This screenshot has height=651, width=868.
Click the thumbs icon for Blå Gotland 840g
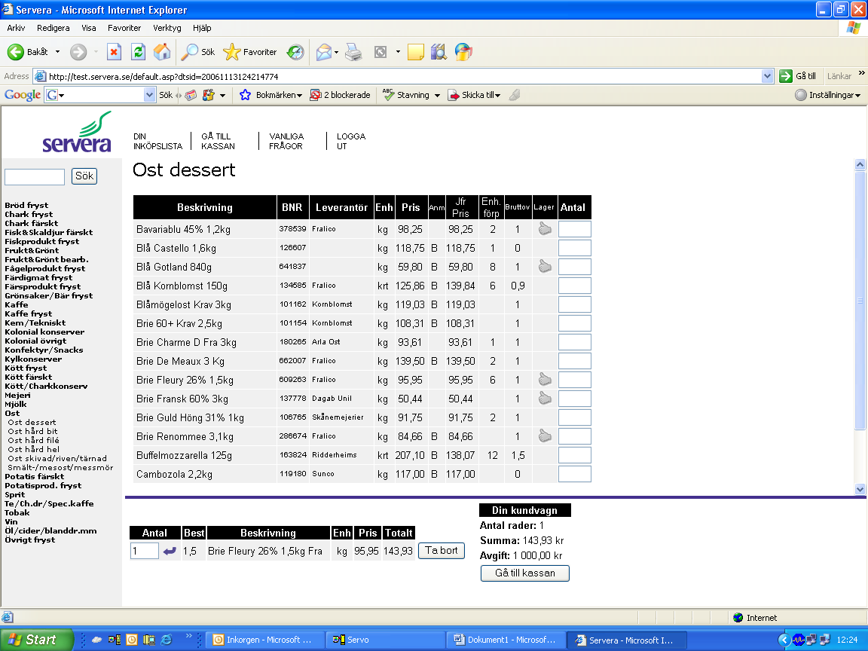pos(546,266)
